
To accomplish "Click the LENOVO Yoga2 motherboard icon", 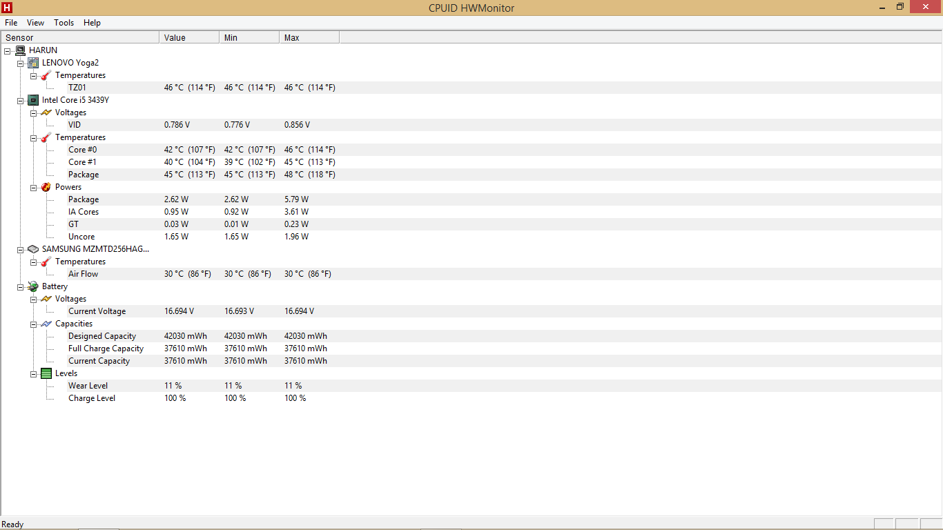I will pos(33,63).
